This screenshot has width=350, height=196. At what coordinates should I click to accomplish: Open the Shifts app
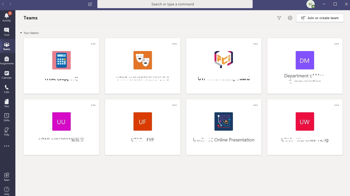[7, 117]
